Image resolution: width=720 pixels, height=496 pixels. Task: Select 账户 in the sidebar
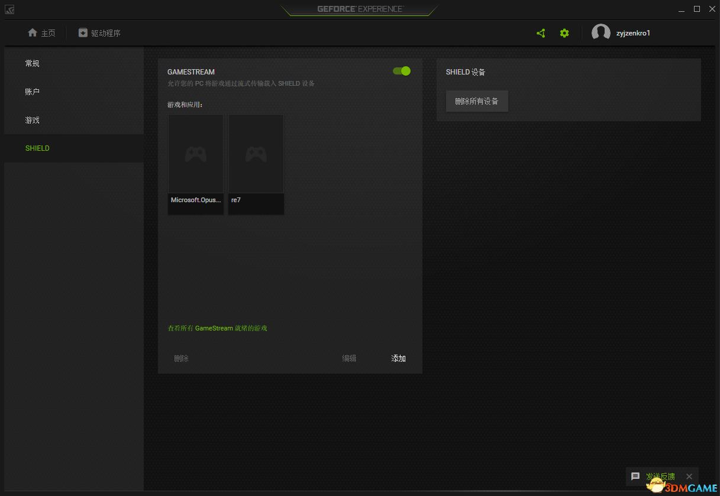74,92
